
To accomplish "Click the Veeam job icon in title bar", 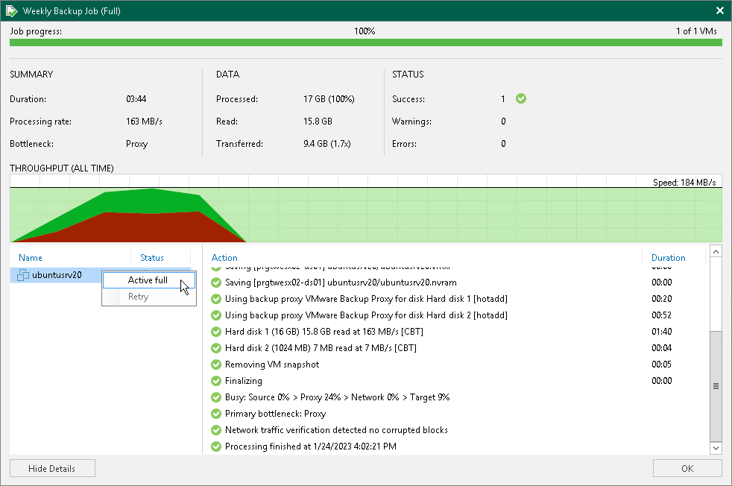I will [x=12, y=10].
